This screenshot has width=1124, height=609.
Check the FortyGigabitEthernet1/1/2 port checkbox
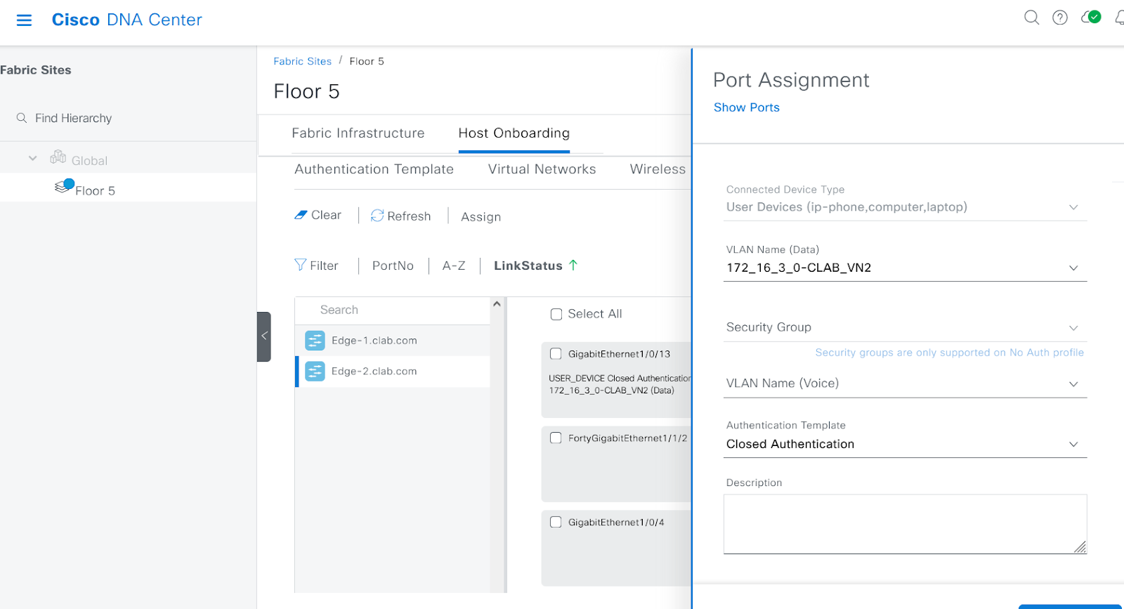pos(556,438)
